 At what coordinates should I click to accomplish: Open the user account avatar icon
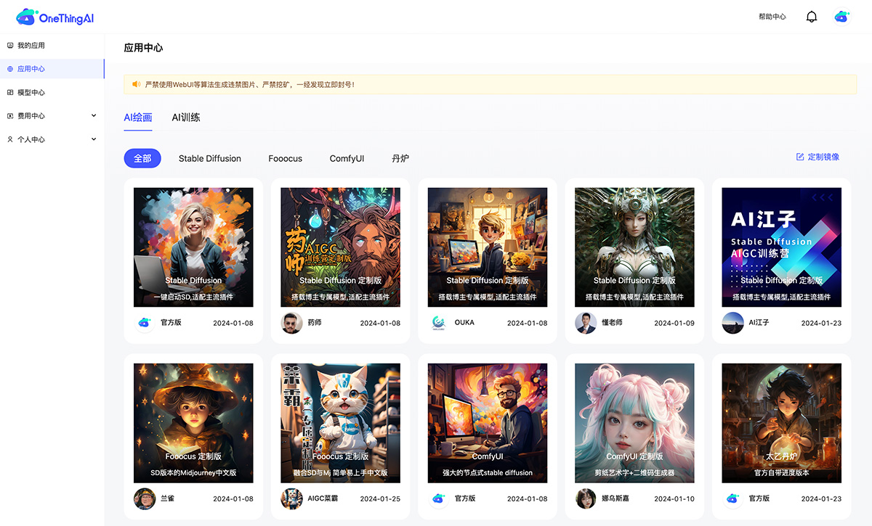coord(841,17)
